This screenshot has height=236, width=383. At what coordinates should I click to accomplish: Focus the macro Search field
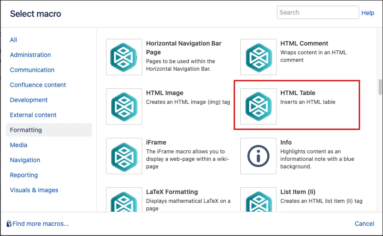click(318, 12)
